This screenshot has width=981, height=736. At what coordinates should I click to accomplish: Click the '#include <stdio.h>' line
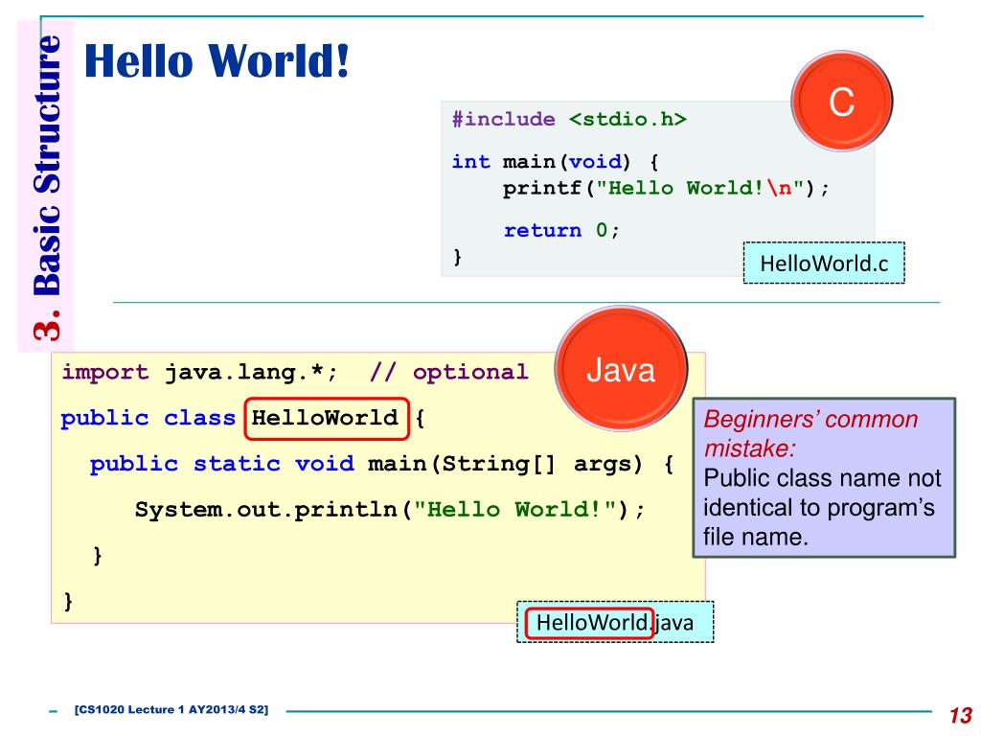pos(569,119)
